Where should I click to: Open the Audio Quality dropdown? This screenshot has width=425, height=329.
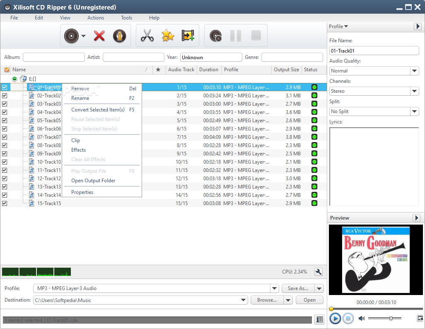[414, 71]
